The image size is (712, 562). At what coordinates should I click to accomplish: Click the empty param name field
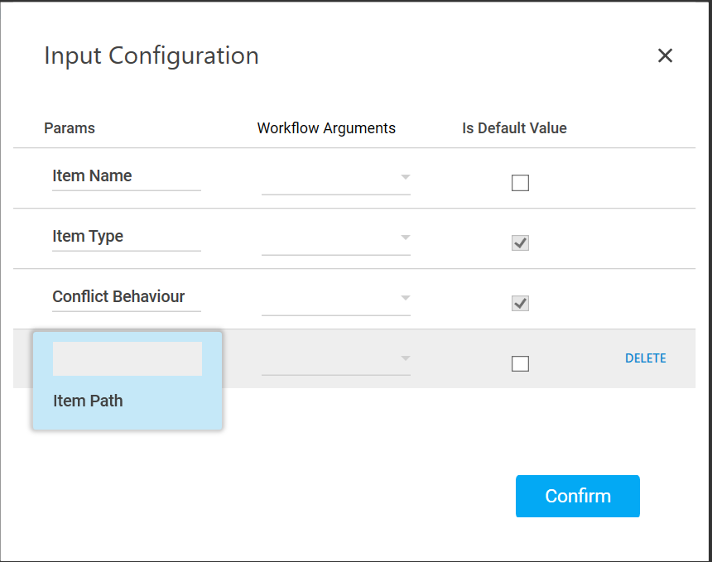pyautogui.click(x=127, y=359)
